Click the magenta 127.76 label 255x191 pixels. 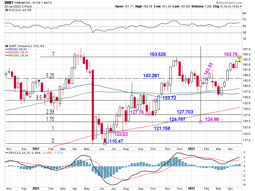pyautogui.click(x=137, y=112)
